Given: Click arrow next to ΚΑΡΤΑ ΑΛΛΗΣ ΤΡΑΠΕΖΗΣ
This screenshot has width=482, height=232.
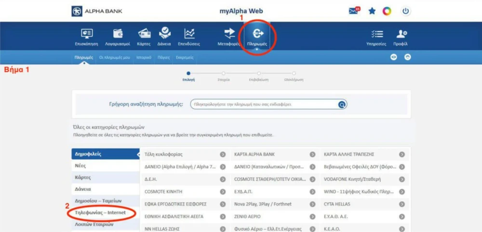Looking at the screenshot, I should [x=402, y=154].
